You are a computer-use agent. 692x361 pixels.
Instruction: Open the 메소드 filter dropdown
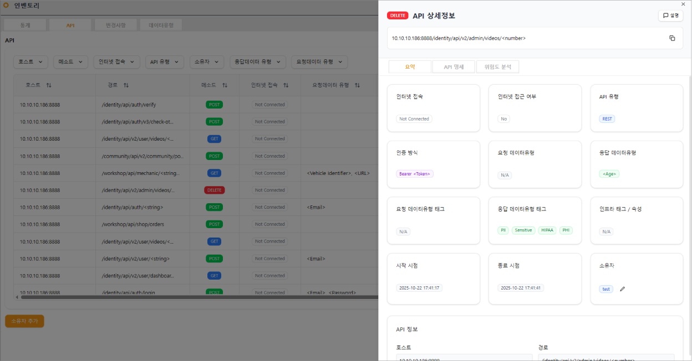click(70, 62)
